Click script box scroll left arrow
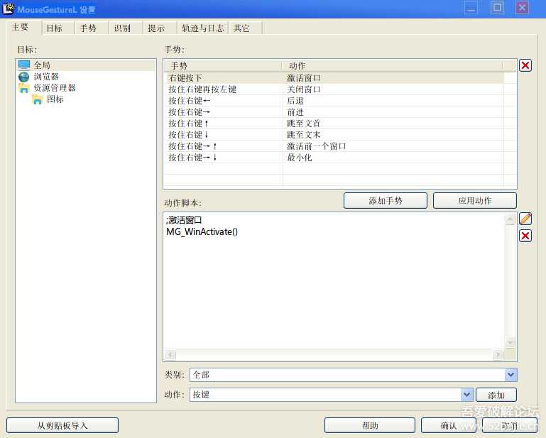The width and height of the screenshot is (546, 438). pos(170,355)
